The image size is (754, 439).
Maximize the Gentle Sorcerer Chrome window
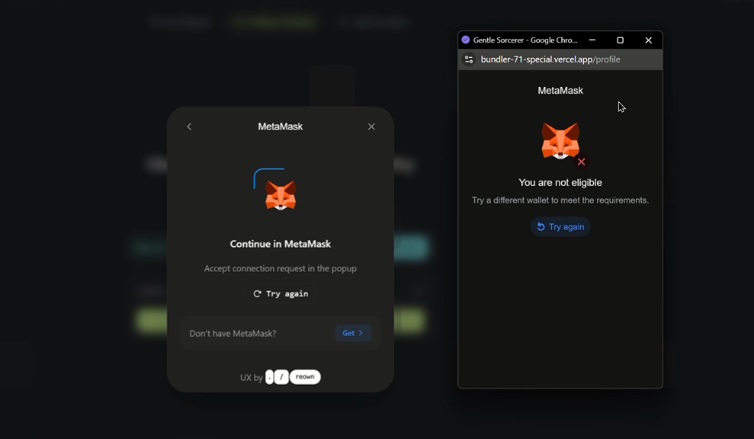pos(620,40)
